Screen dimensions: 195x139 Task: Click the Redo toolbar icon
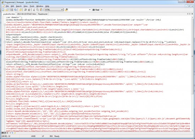(29, 10)
